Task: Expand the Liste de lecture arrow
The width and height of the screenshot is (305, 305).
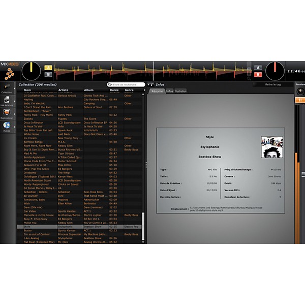Action: click(15, 101)
